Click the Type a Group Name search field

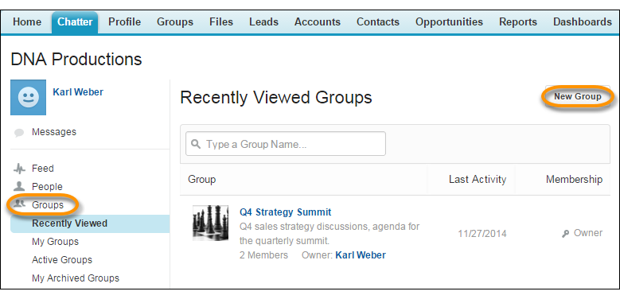286,144
